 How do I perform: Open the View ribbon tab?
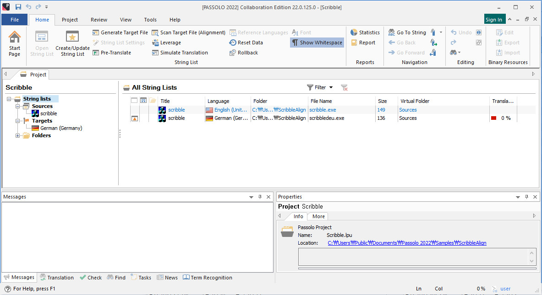126,20
